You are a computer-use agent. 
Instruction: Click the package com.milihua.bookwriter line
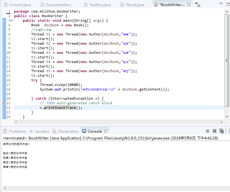pos(47,11)
